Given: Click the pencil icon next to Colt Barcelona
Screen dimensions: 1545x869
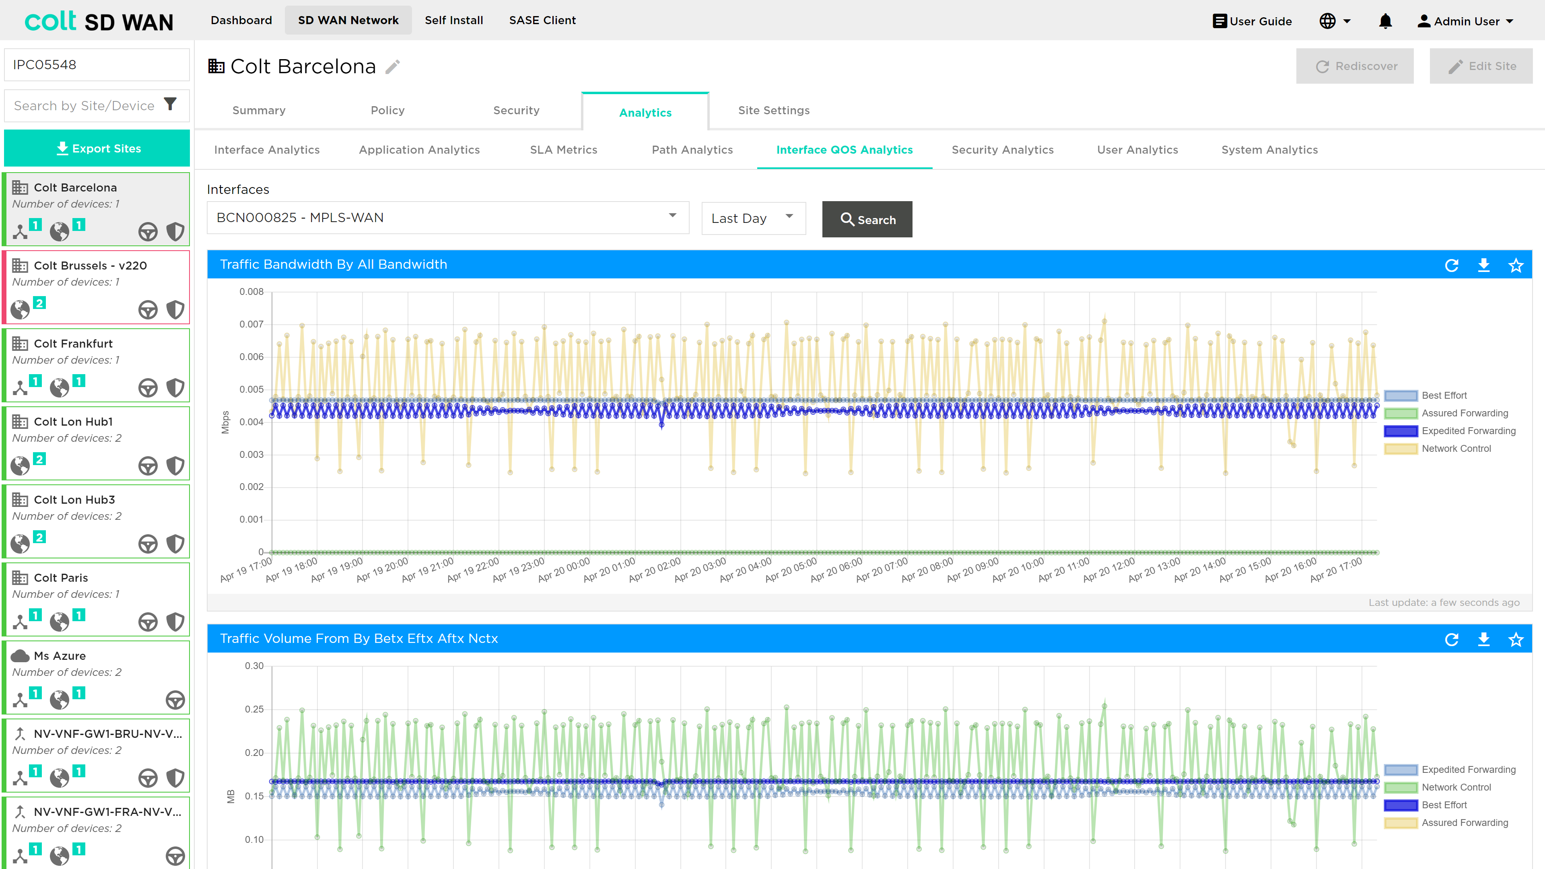Looking at the screenshot, I should point(392,66).
